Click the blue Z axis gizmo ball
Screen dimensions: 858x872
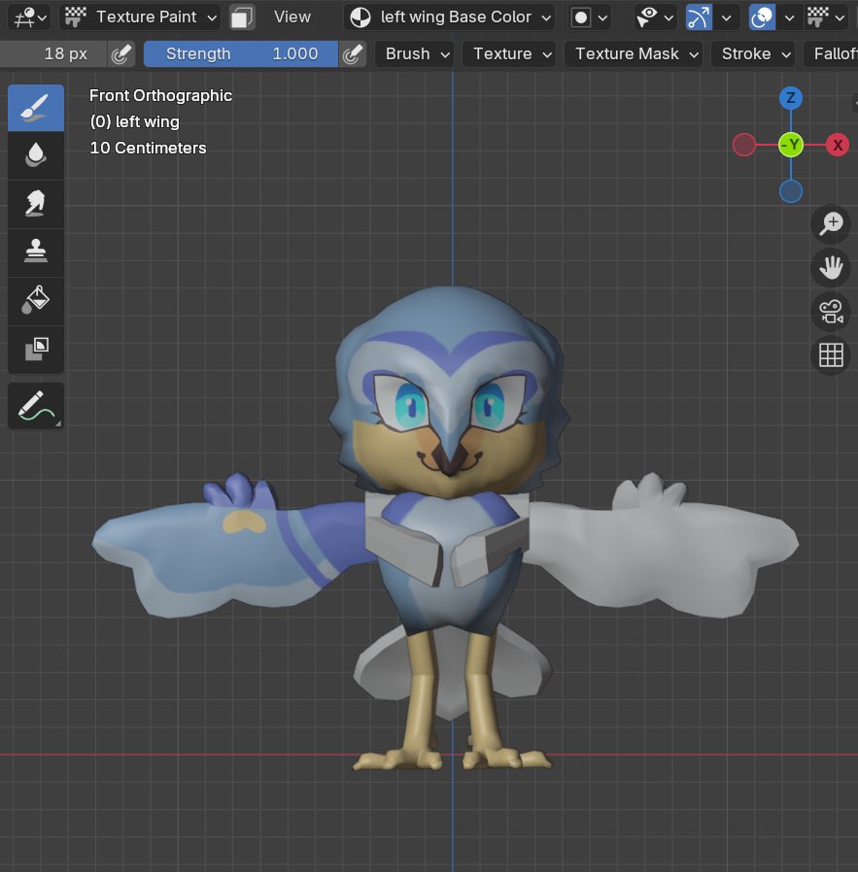[x=791, y=98]
